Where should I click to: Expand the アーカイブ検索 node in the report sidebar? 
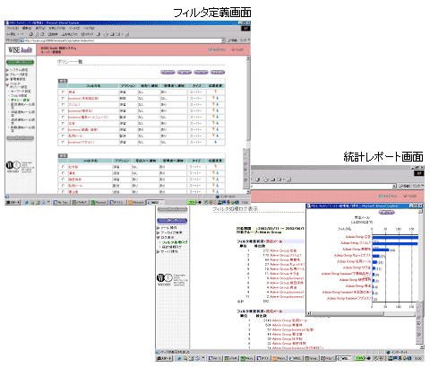point(159,232)
